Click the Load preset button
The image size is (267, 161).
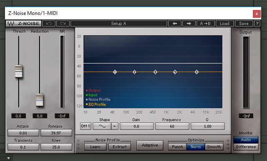point(224,24)
